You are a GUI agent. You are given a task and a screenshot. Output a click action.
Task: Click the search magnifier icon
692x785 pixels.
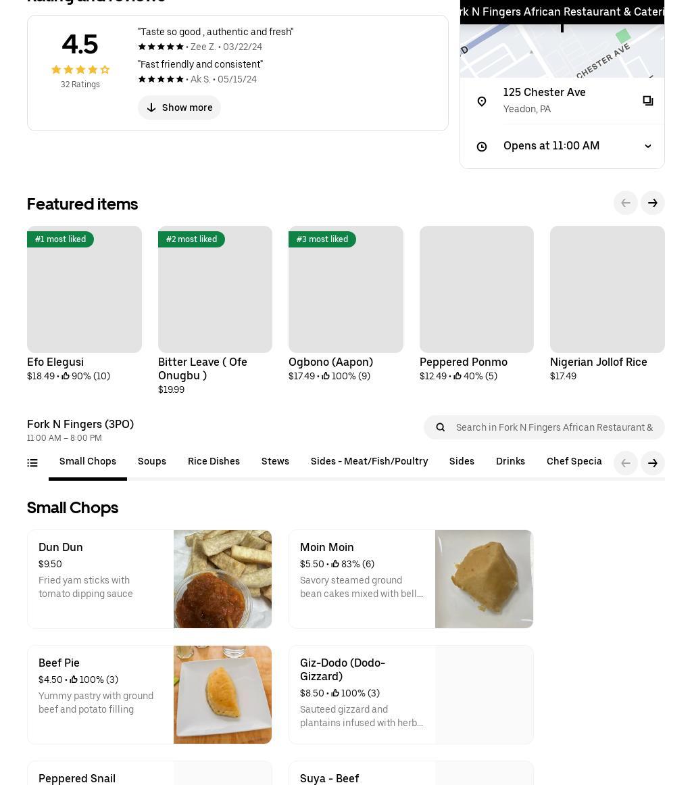441,427
